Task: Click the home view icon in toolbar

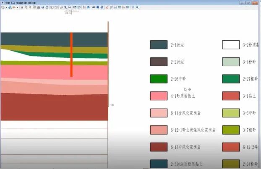Action: pos(89,8)
